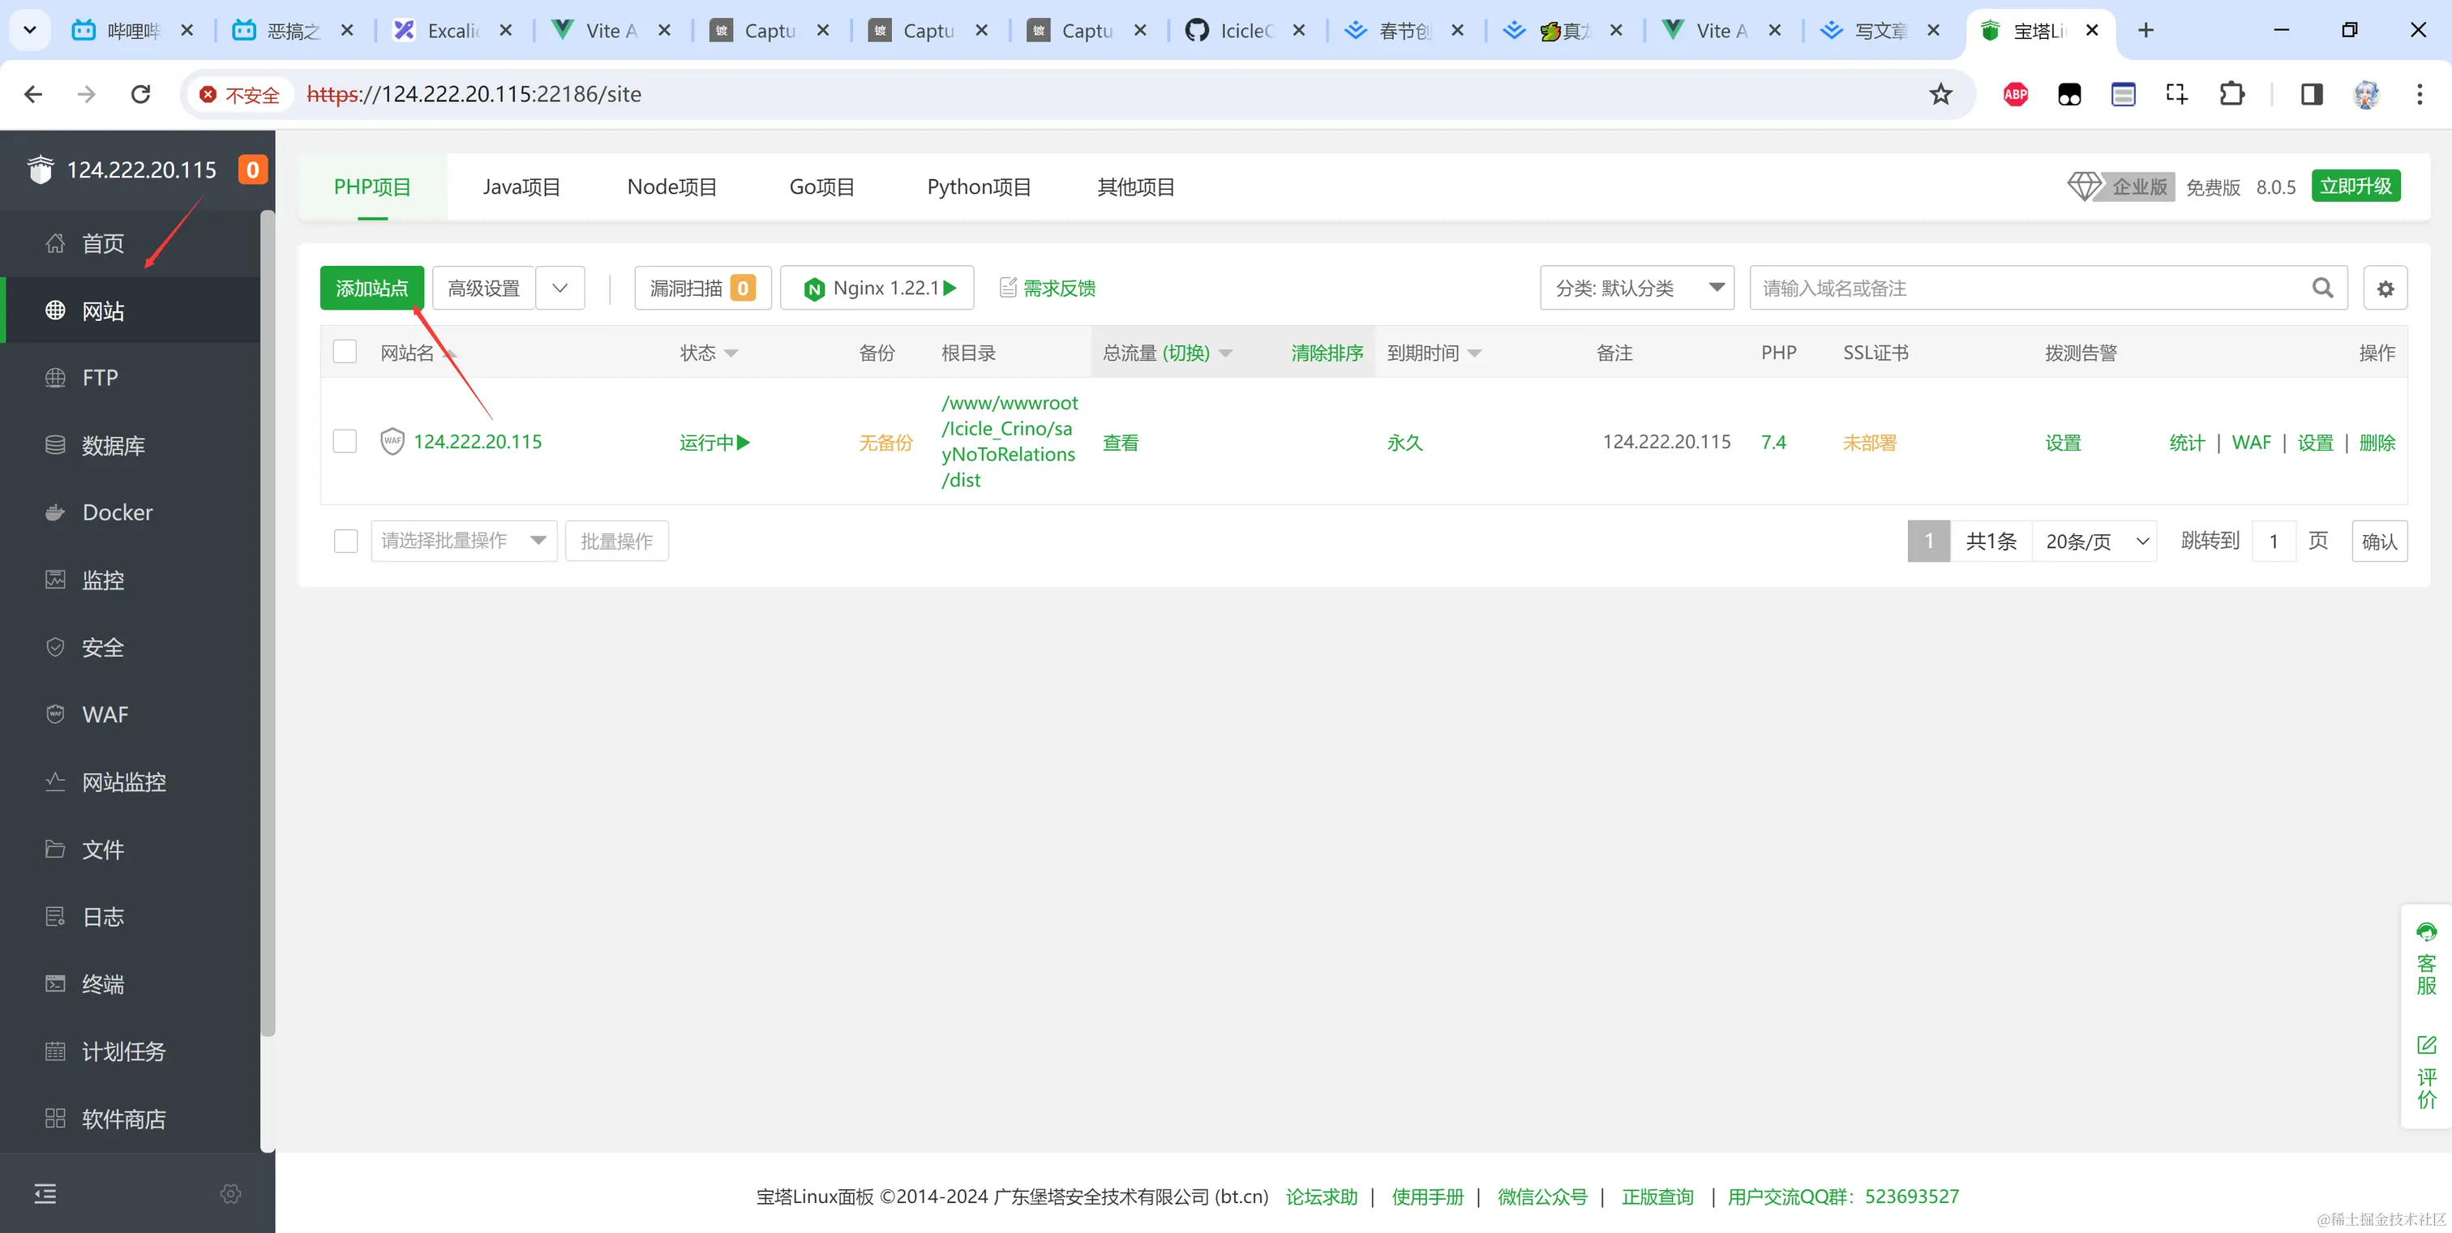Image resolution: width=2452 pixels, height=1233 pixels.
Task: Bookmark this page with the star icon
Action: (x=1941, y=94)
